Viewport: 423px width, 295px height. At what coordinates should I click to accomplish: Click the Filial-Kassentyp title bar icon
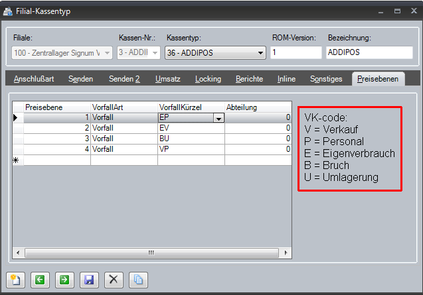tap(8, 11)
